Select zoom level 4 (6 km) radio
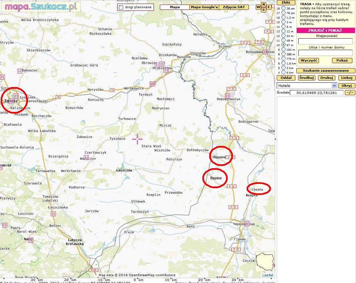This screenshot has width=356, height=283. (x=283, y=72)
